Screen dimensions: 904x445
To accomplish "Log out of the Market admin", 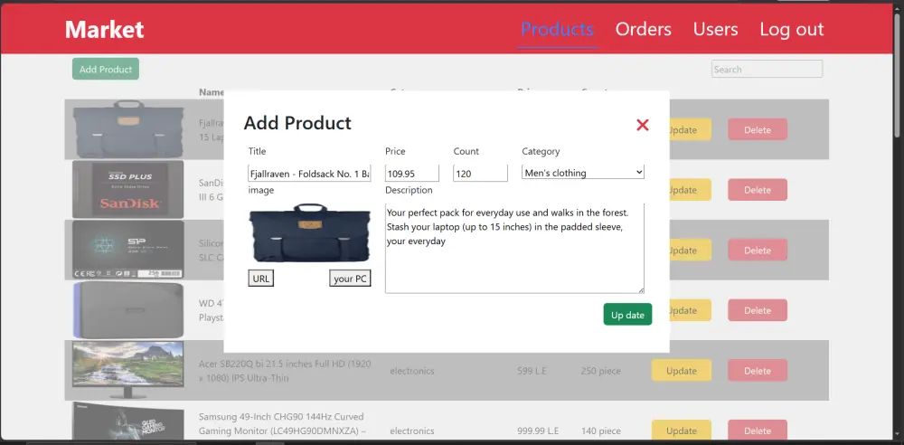I will (792, 29).
